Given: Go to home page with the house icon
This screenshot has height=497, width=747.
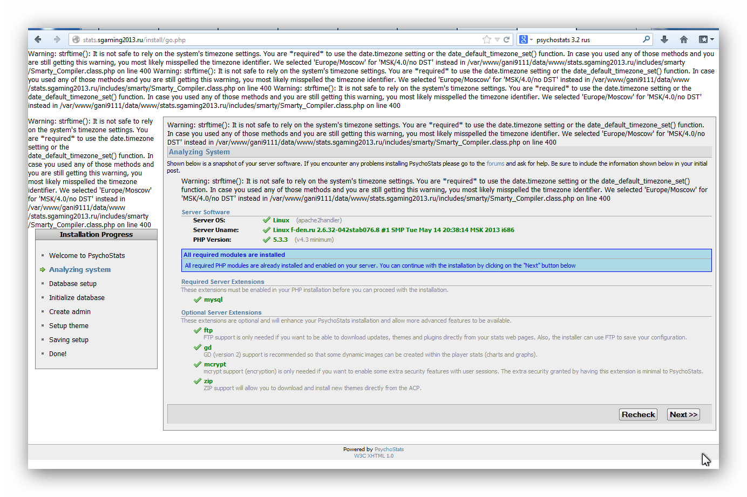Looking at the screenshot, I should point(684,39).
